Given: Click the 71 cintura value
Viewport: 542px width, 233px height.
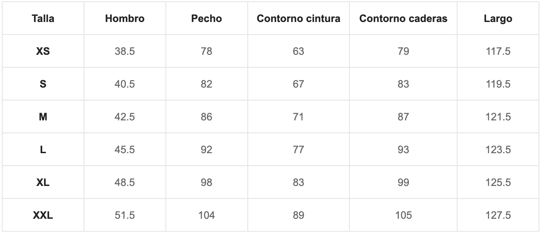Looking at the screenshot, I should point(299,117).
